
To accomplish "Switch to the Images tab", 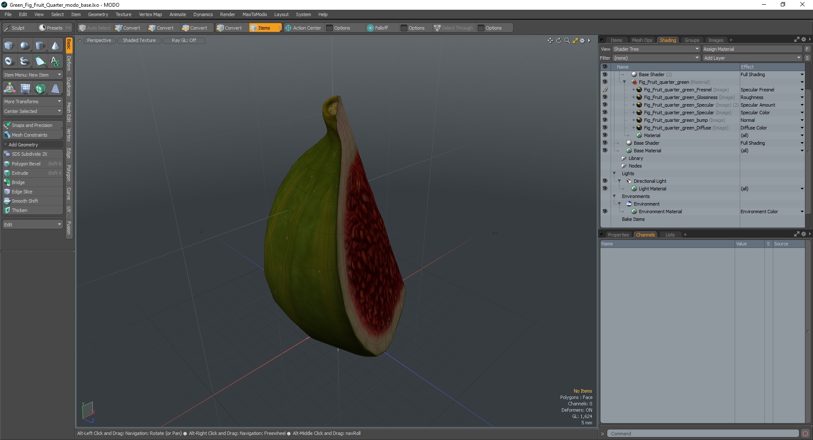I will tap(716, 40).
